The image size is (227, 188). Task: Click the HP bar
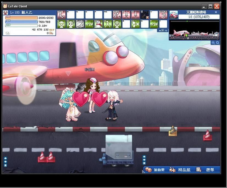tap(21, 18)
